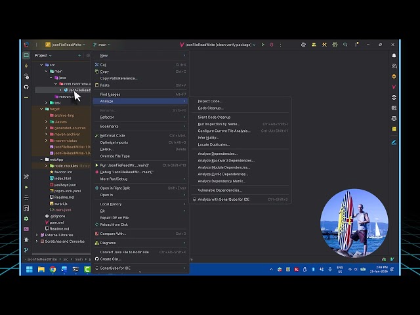Choose Locate Duplicates in submenu
This screenshot has height=315, width=420.
point(213,144)
